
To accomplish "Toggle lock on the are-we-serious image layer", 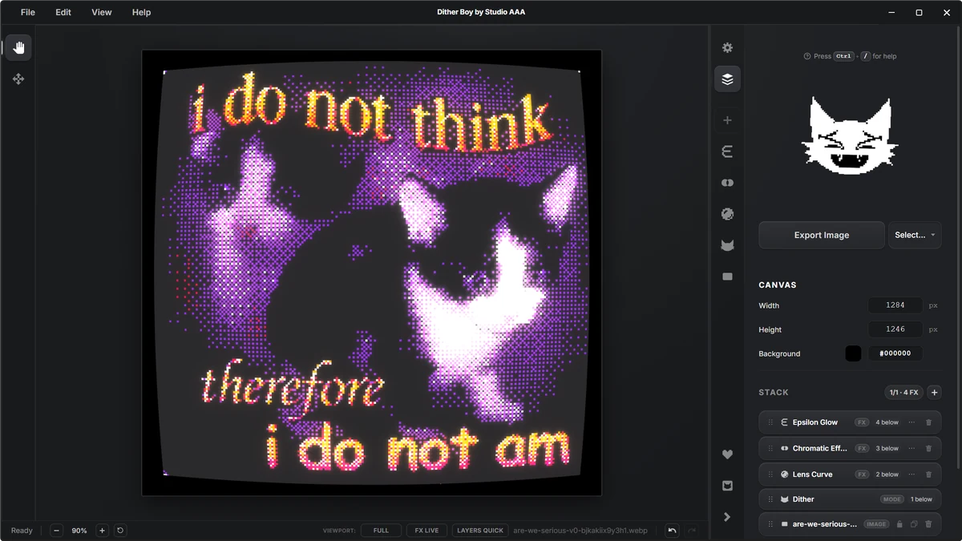I will pyautogui.click(x=899, y=524).
